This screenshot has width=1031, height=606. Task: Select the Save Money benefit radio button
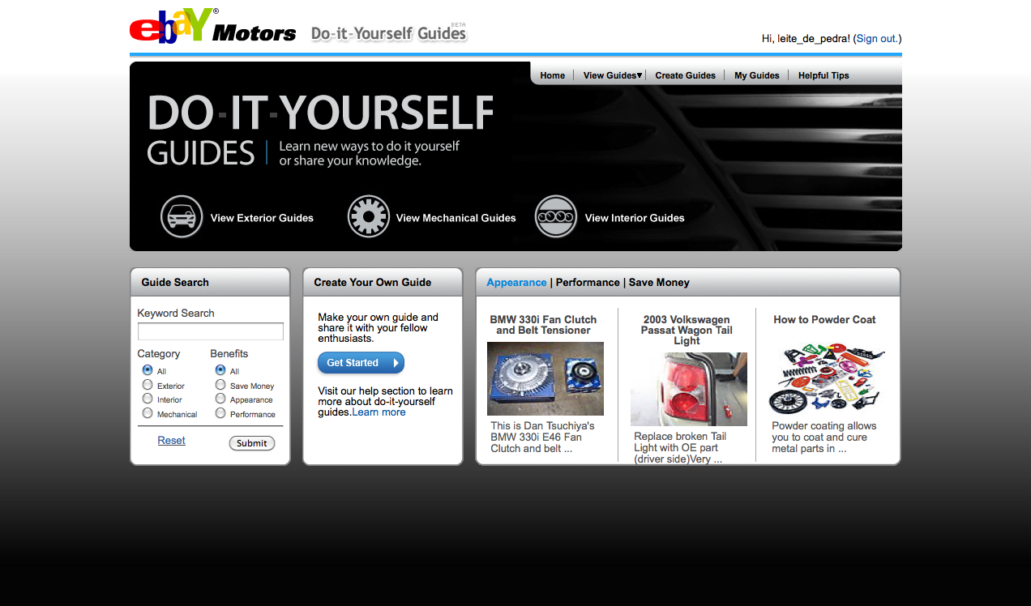pyautogui.click(x=220, y=385)
